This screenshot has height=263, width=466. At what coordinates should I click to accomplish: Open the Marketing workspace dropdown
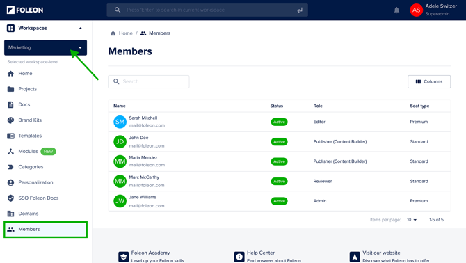click(45, 47)
